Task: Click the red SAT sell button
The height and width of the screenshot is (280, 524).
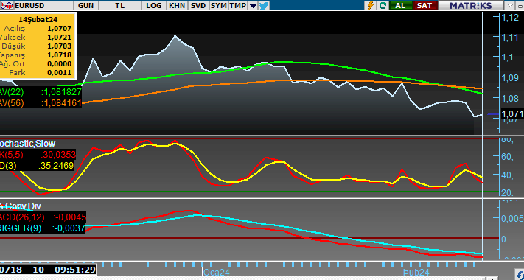Action: click(x=425, y=5)
